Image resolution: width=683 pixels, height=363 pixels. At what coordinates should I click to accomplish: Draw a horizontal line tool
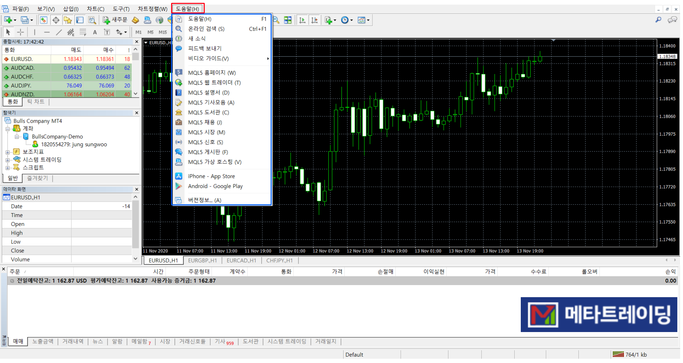coord(47,32)
